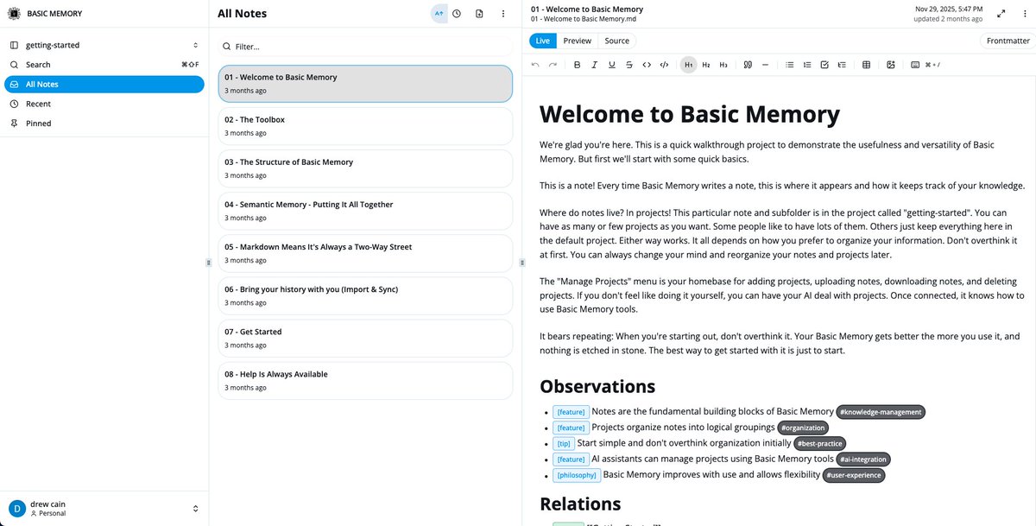This screenshot has height=526, width=1036.
Task: Click the #knowledge-management tag
Action: 881,412
